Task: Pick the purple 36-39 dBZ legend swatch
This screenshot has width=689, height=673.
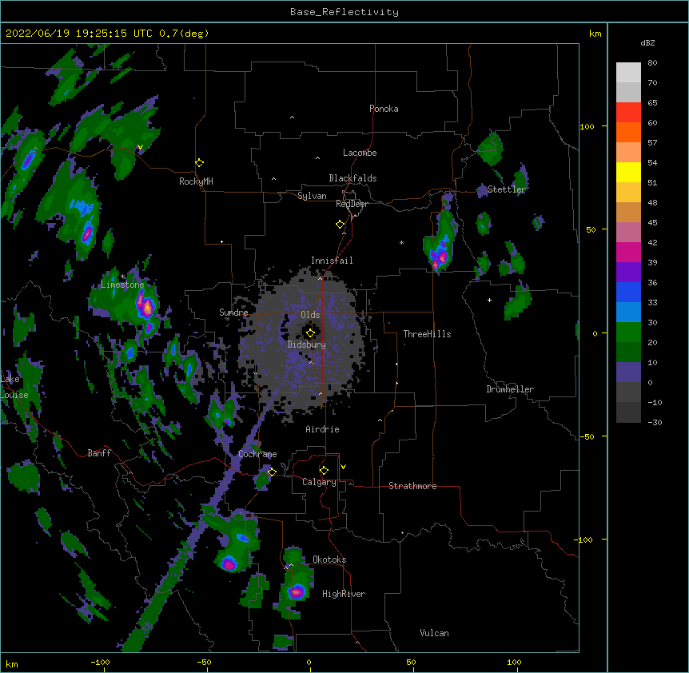Action: [628, 273]
